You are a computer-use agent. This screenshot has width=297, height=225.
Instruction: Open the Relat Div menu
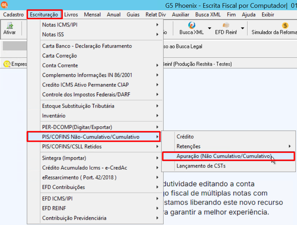pos(156,14)
